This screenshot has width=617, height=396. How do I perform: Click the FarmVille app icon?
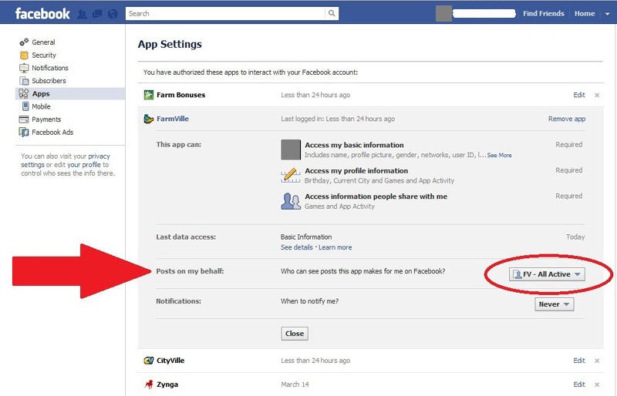tap(148, 119)
